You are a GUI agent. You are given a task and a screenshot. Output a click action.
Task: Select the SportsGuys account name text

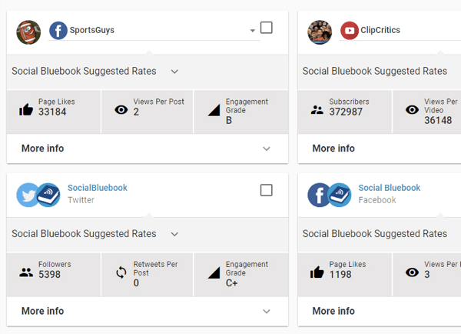91,30
